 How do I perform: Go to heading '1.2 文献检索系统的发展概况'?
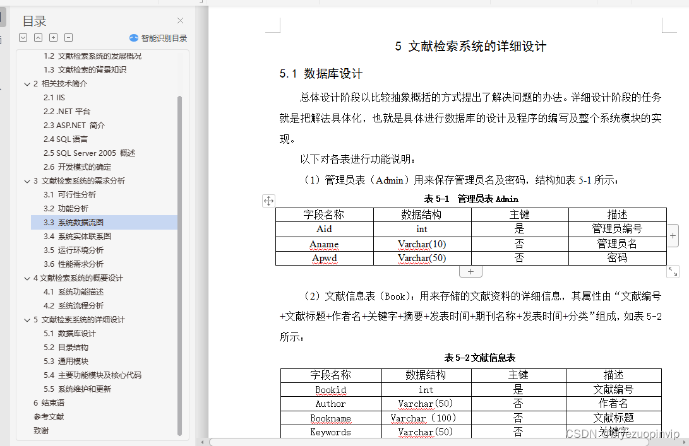pyautogui.click(x=92, y=56)
